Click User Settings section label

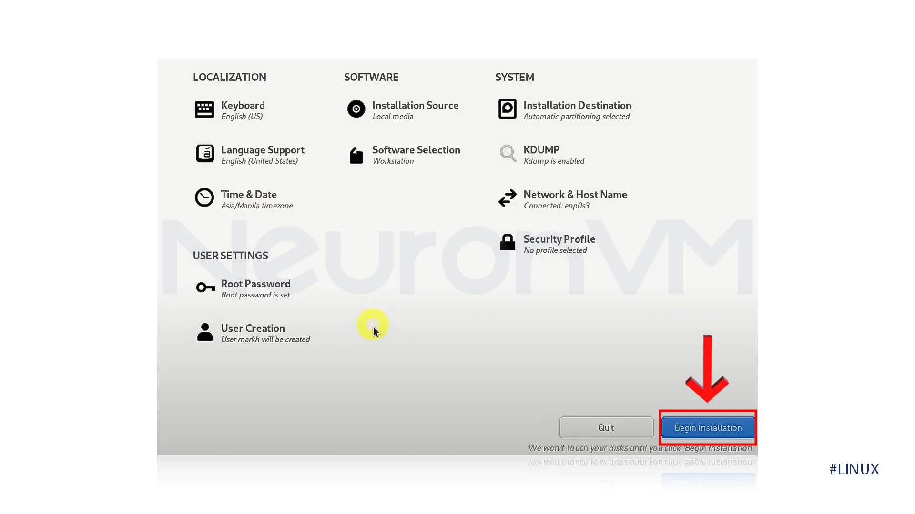point(231,256)
